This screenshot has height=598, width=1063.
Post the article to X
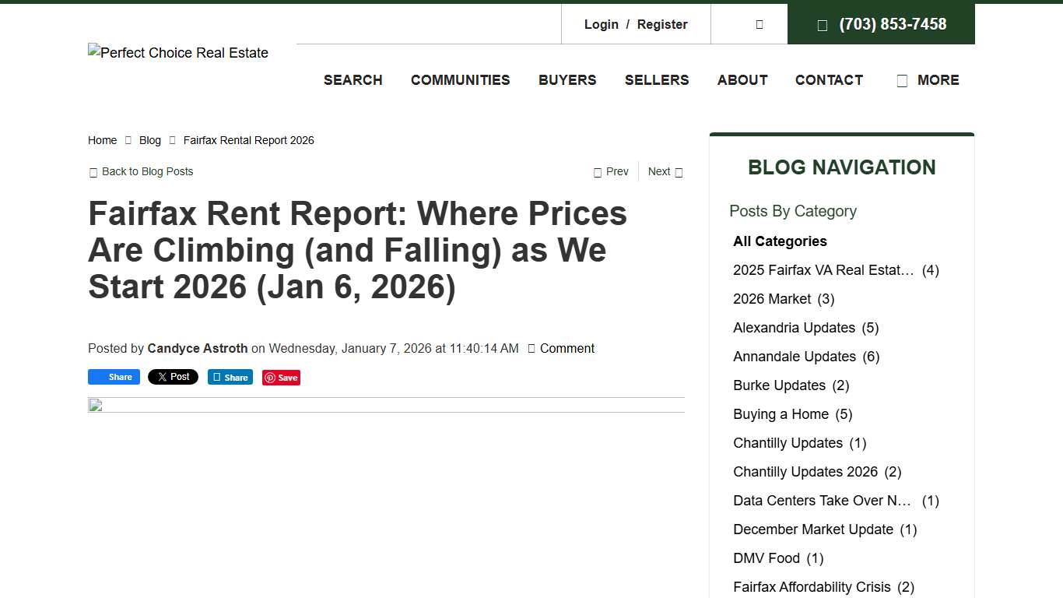pyautogui.click(x=173, y=377)
